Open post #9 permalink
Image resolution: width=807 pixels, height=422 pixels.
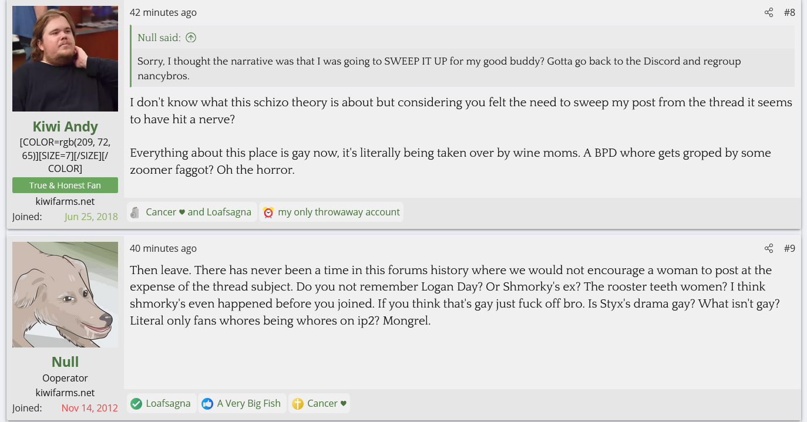pyautogui.click(x=789, y=248)
